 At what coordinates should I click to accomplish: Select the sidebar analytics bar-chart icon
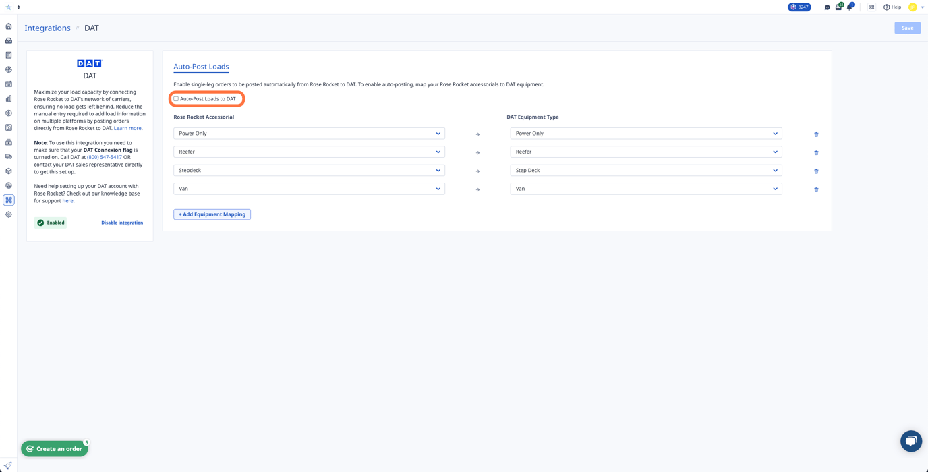click(x=8, y=98)
